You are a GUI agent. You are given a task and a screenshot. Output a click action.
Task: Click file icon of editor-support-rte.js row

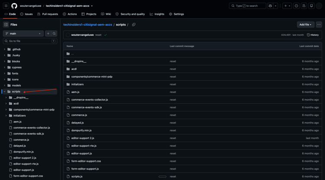pyautogui.click(x=68, y=146)
